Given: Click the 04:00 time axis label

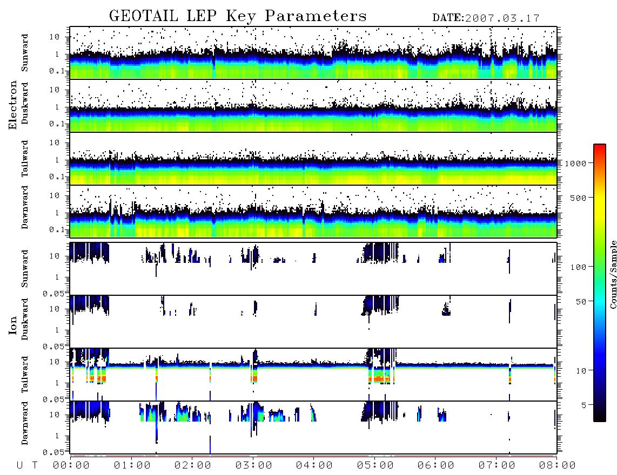Looking at the screenshot, I should [314, 466].
